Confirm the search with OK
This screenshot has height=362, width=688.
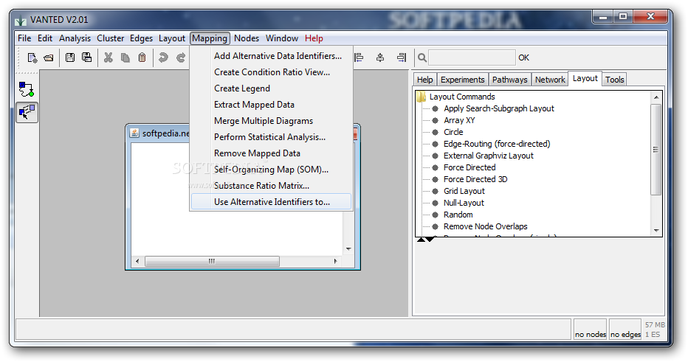[523, 58]
